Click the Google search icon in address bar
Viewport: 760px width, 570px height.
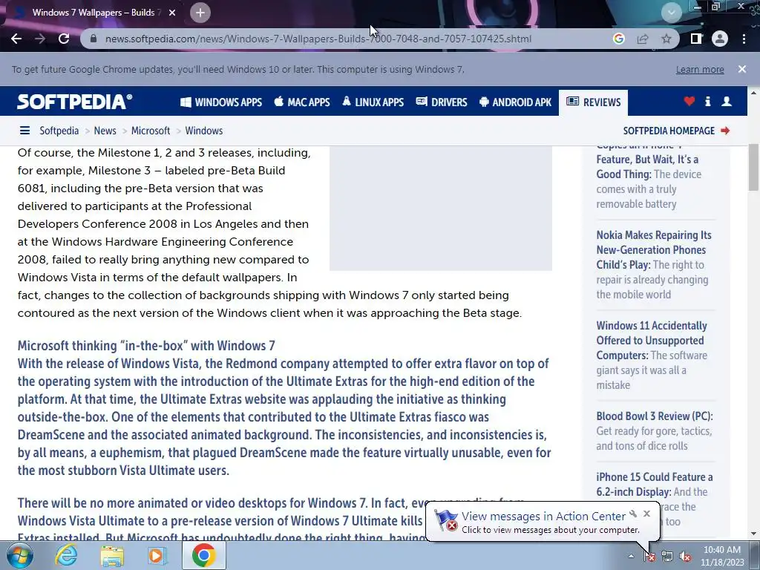pyautogui.click(x=618, y=39)
